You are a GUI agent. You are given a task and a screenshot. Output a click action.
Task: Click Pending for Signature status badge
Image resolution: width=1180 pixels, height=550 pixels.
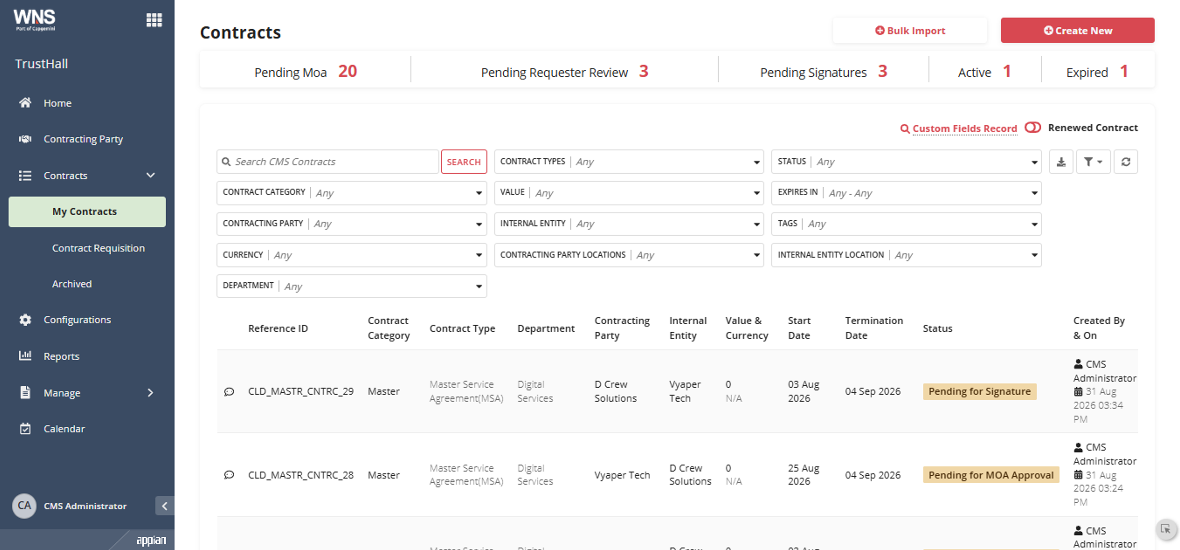click(x=979, y=392)
